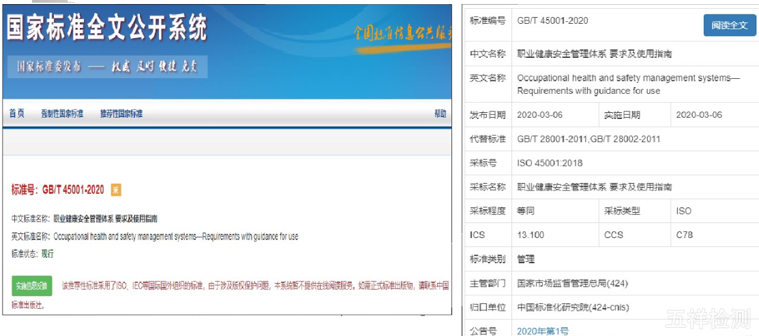
Task: Select the red 标准号 GB/T 45001-2020 heading
Action: [58, 190]
